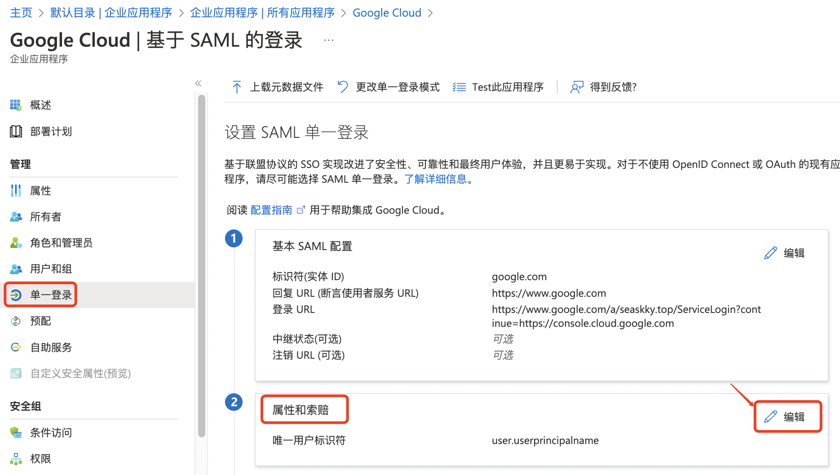Open the 自助服务 icon
Viewport: 840px width, 475px height.
[x=16, y=347]
